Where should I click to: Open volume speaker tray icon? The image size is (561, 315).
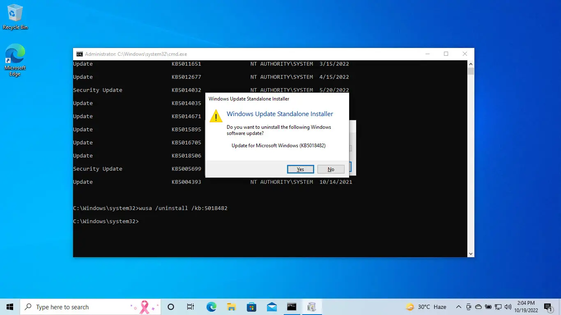pos(508,307)
